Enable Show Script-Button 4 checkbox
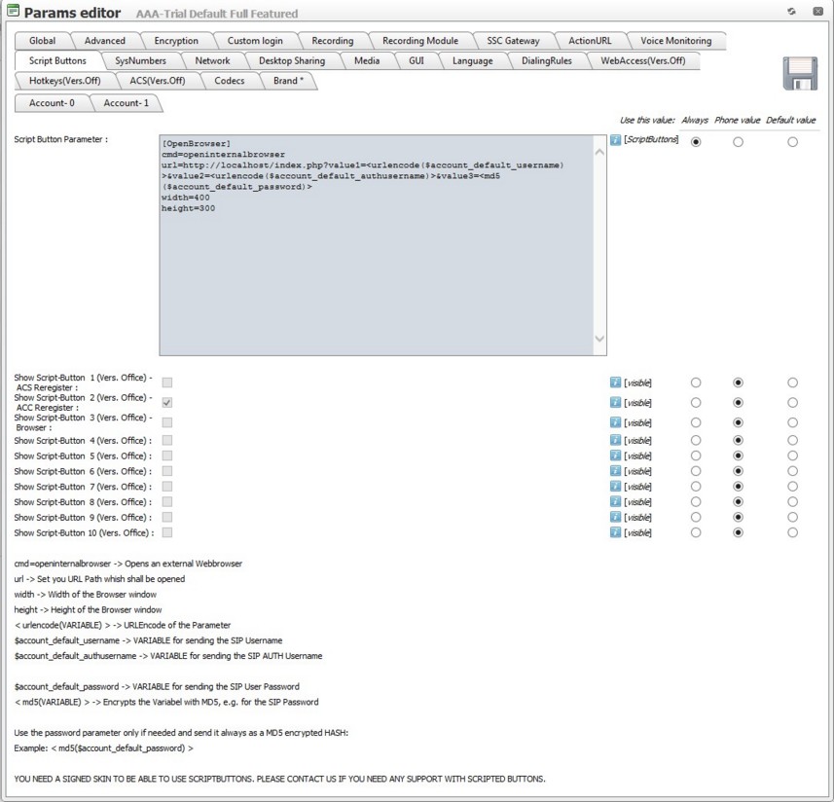 click(x=167, y=440)
